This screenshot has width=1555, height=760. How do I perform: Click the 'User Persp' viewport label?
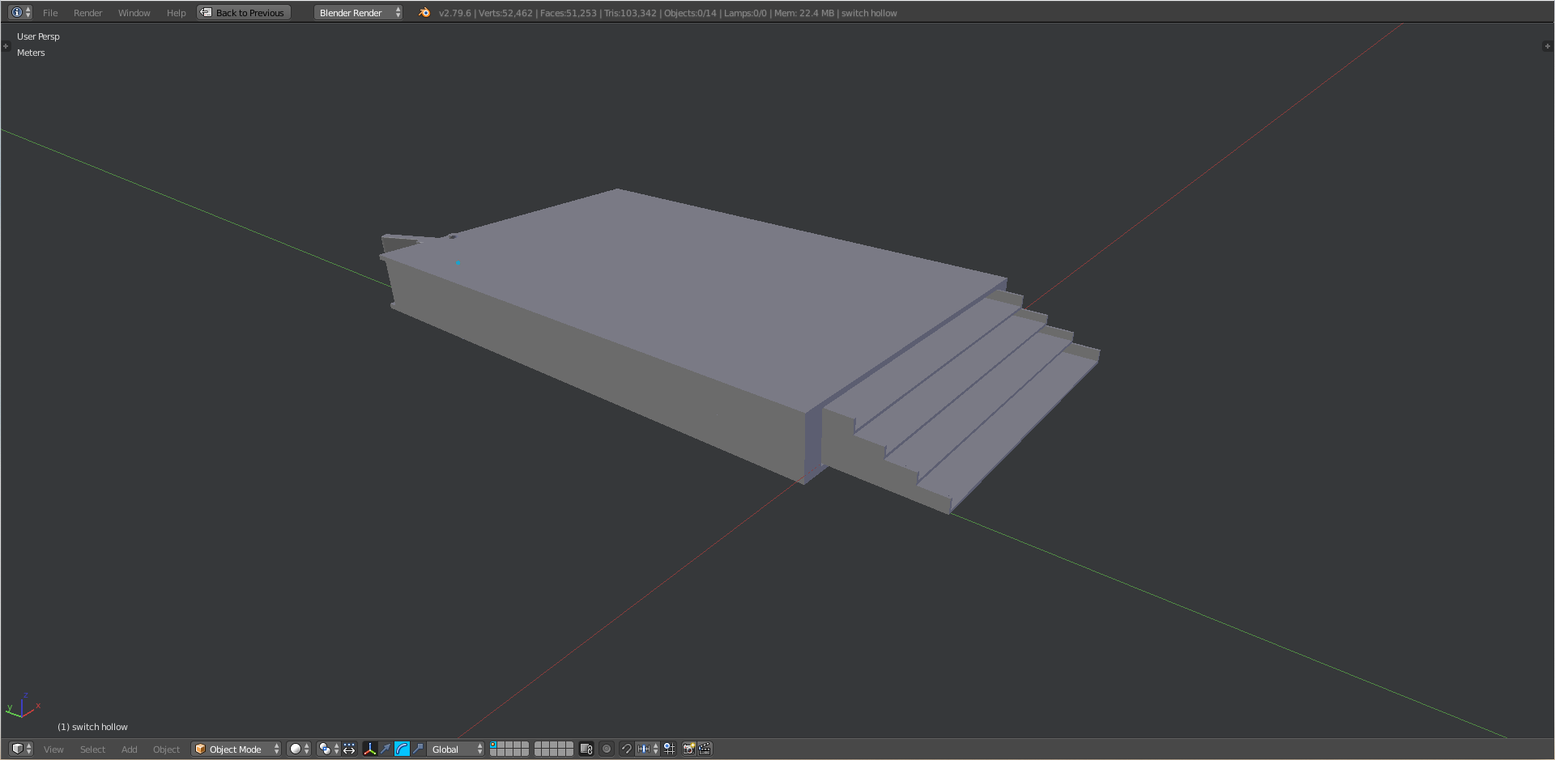coord(38,36)
